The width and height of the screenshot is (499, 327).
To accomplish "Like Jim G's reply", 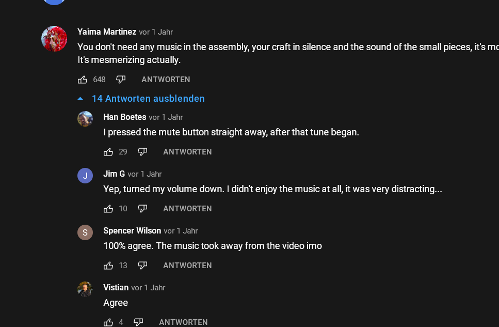I will (x=108, y=209).
